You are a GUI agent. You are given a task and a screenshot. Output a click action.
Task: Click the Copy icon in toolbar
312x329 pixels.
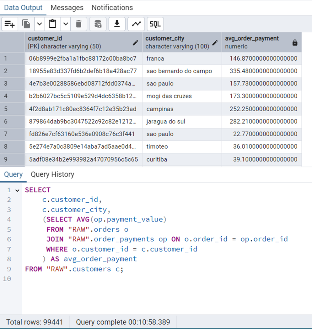tap(26, 24)
